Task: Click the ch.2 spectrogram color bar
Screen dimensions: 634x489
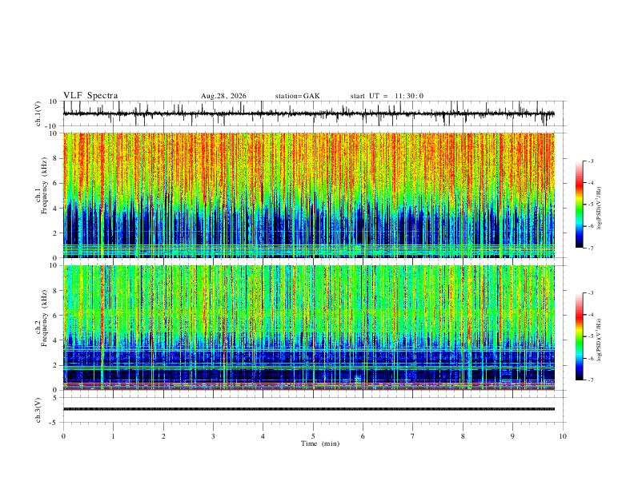Action: coord(579,336)
